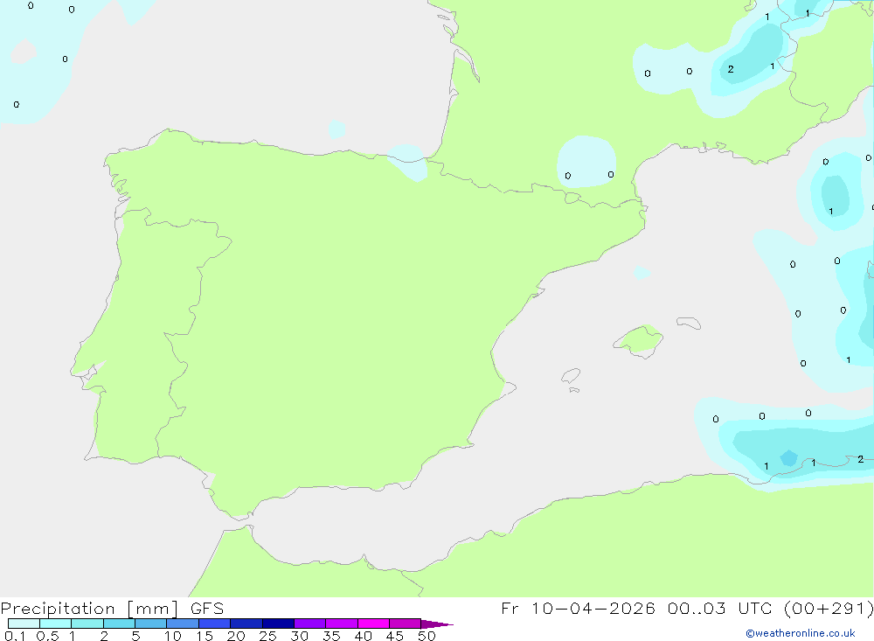Click the "45" legend label
This screenshot has height=641, width=874.
(395, 636)
